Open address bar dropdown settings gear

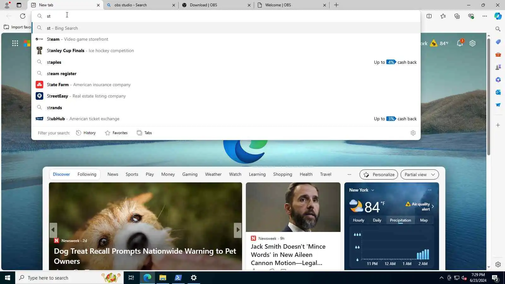pyautogui.click(x=413, y=133)
